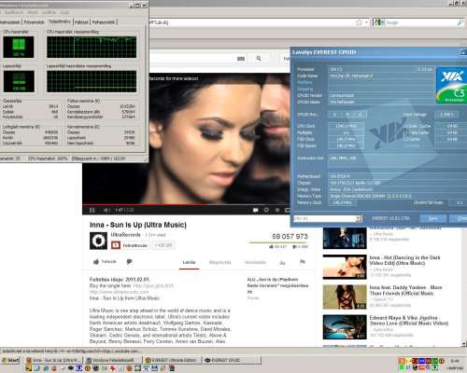Viewport: 467px width, 373px height.
Task: Click the Stereo Love video thumbnail
Action: 345,327
